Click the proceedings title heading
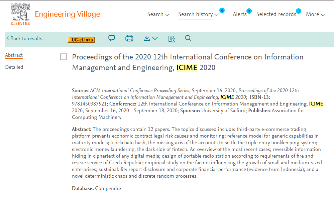The image size is (334, 200). click(188, 62)
